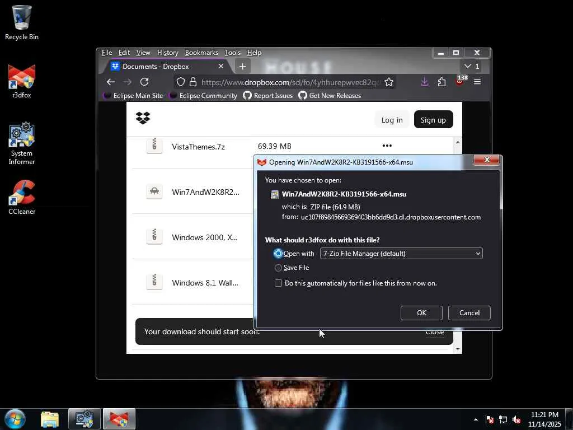
Task: Open the View menu
Action: point(143,53)
